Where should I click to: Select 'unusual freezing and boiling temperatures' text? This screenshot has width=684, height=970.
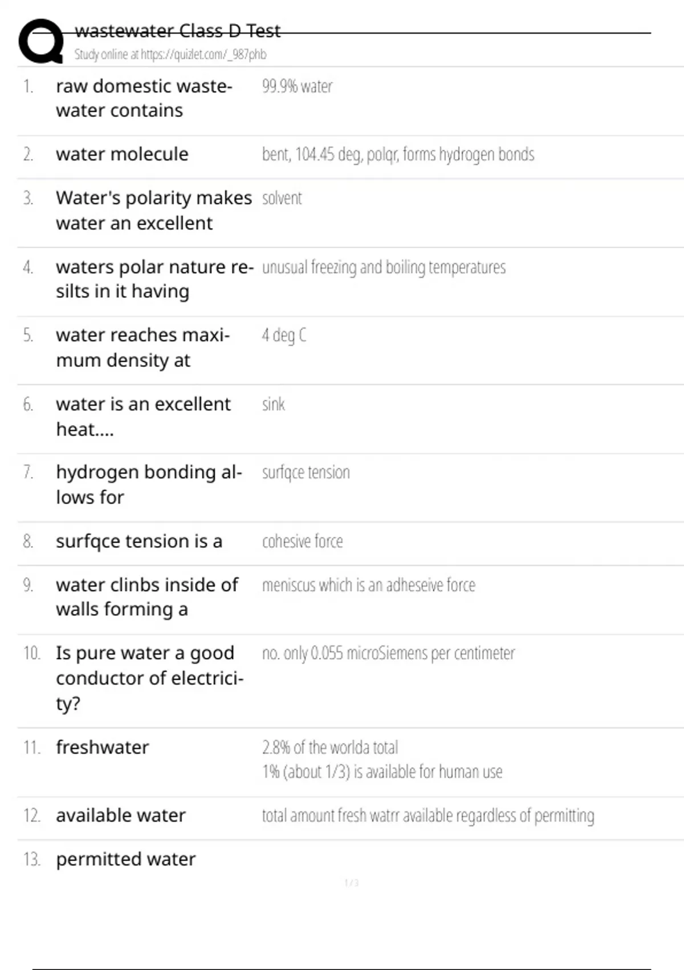click(384, 268)
